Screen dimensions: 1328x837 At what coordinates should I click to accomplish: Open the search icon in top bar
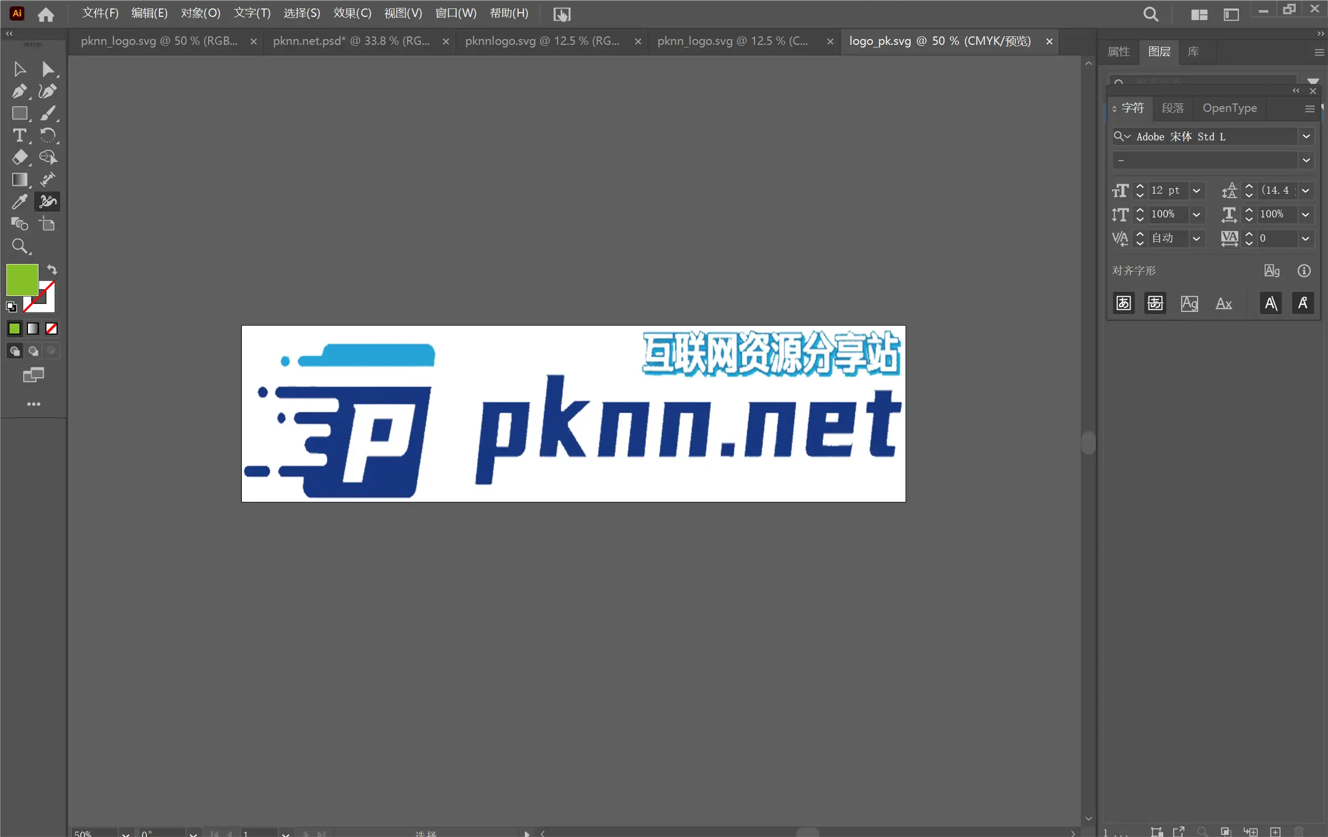1151,14
